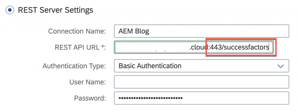Click the masked password dots
The width and height of the screenshot is (298, 112).
(x=150, y=98)
